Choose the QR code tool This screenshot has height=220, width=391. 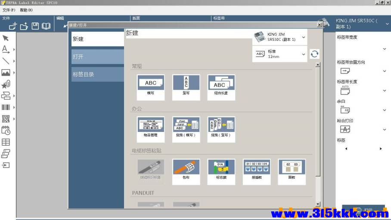pyautogui.click(x=6, y=119)
